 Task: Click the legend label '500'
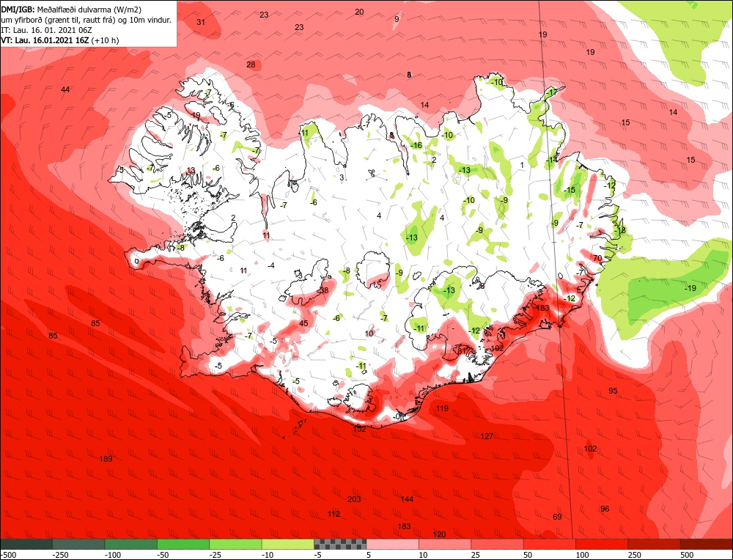tap(688, 555)
